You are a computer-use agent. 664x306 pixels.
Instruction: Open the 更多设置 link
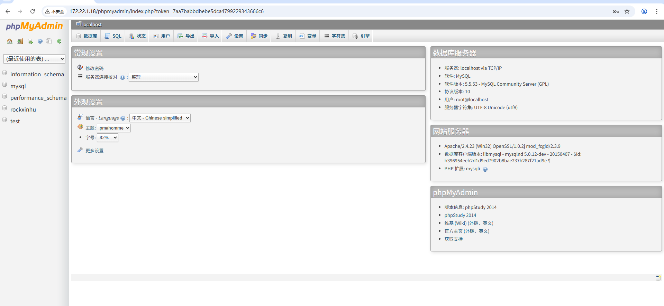tap(94, 151)
